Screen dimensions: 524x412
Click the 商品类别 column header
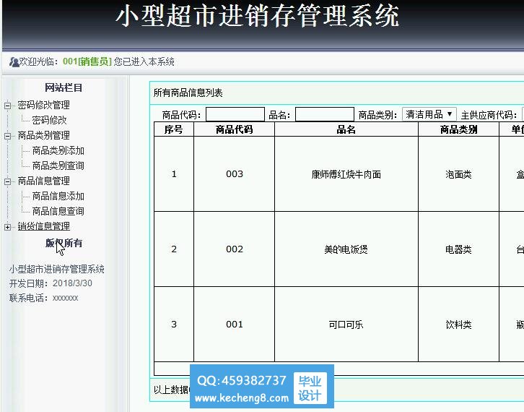(458, 129)
